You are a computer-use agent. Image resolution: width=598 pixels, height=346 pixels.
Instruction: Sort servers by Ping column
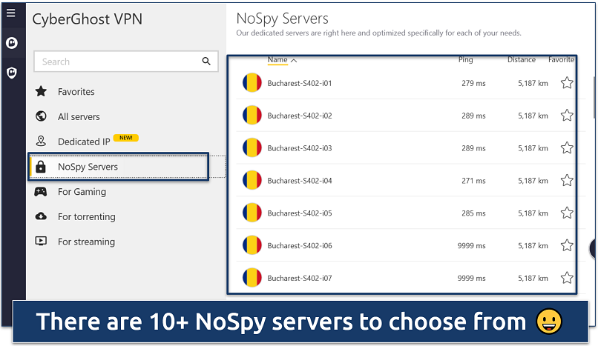click(465, 60)
